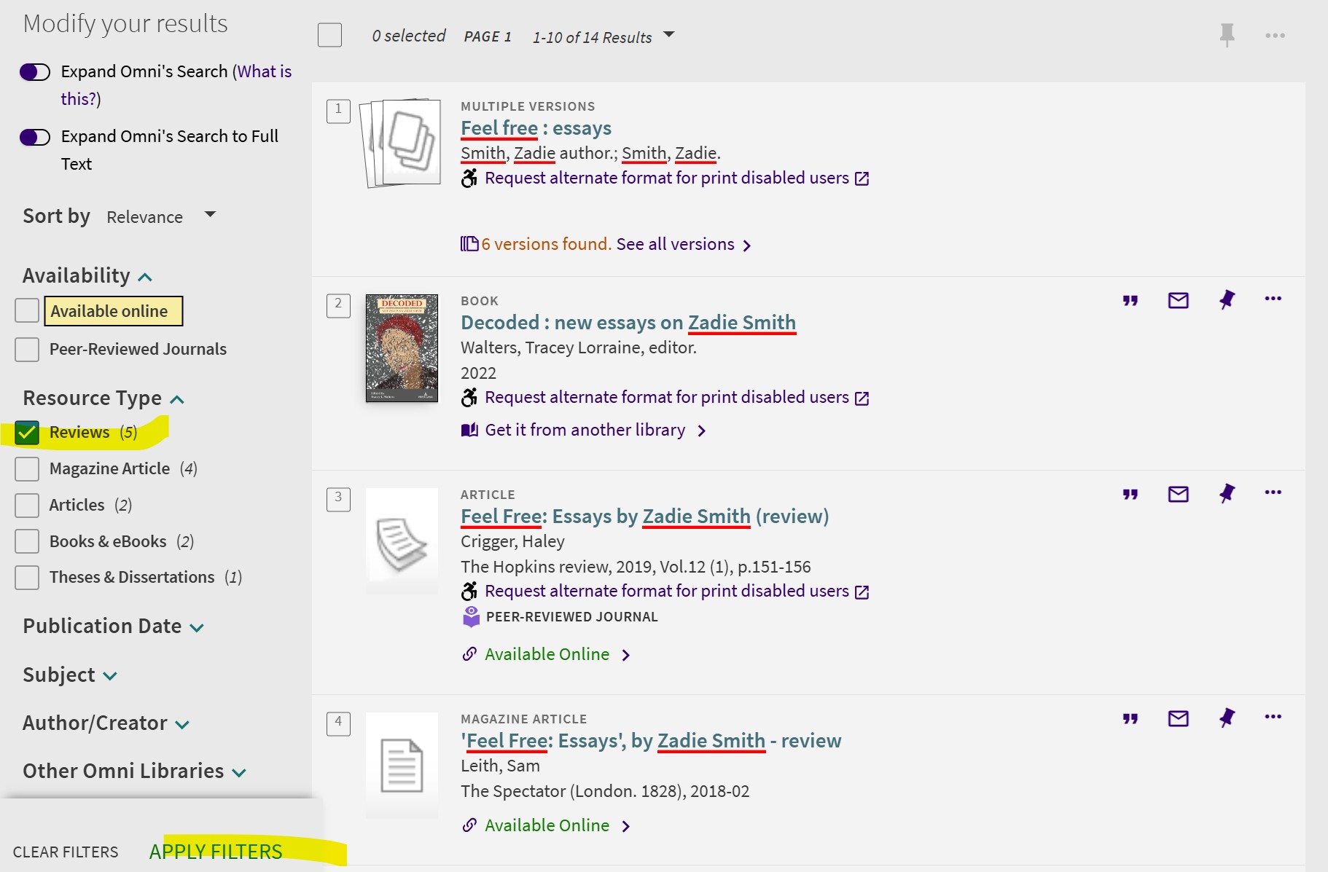Open the more actions menu for result 3
Screen dimensions: 1328x872
[1273, 492]
